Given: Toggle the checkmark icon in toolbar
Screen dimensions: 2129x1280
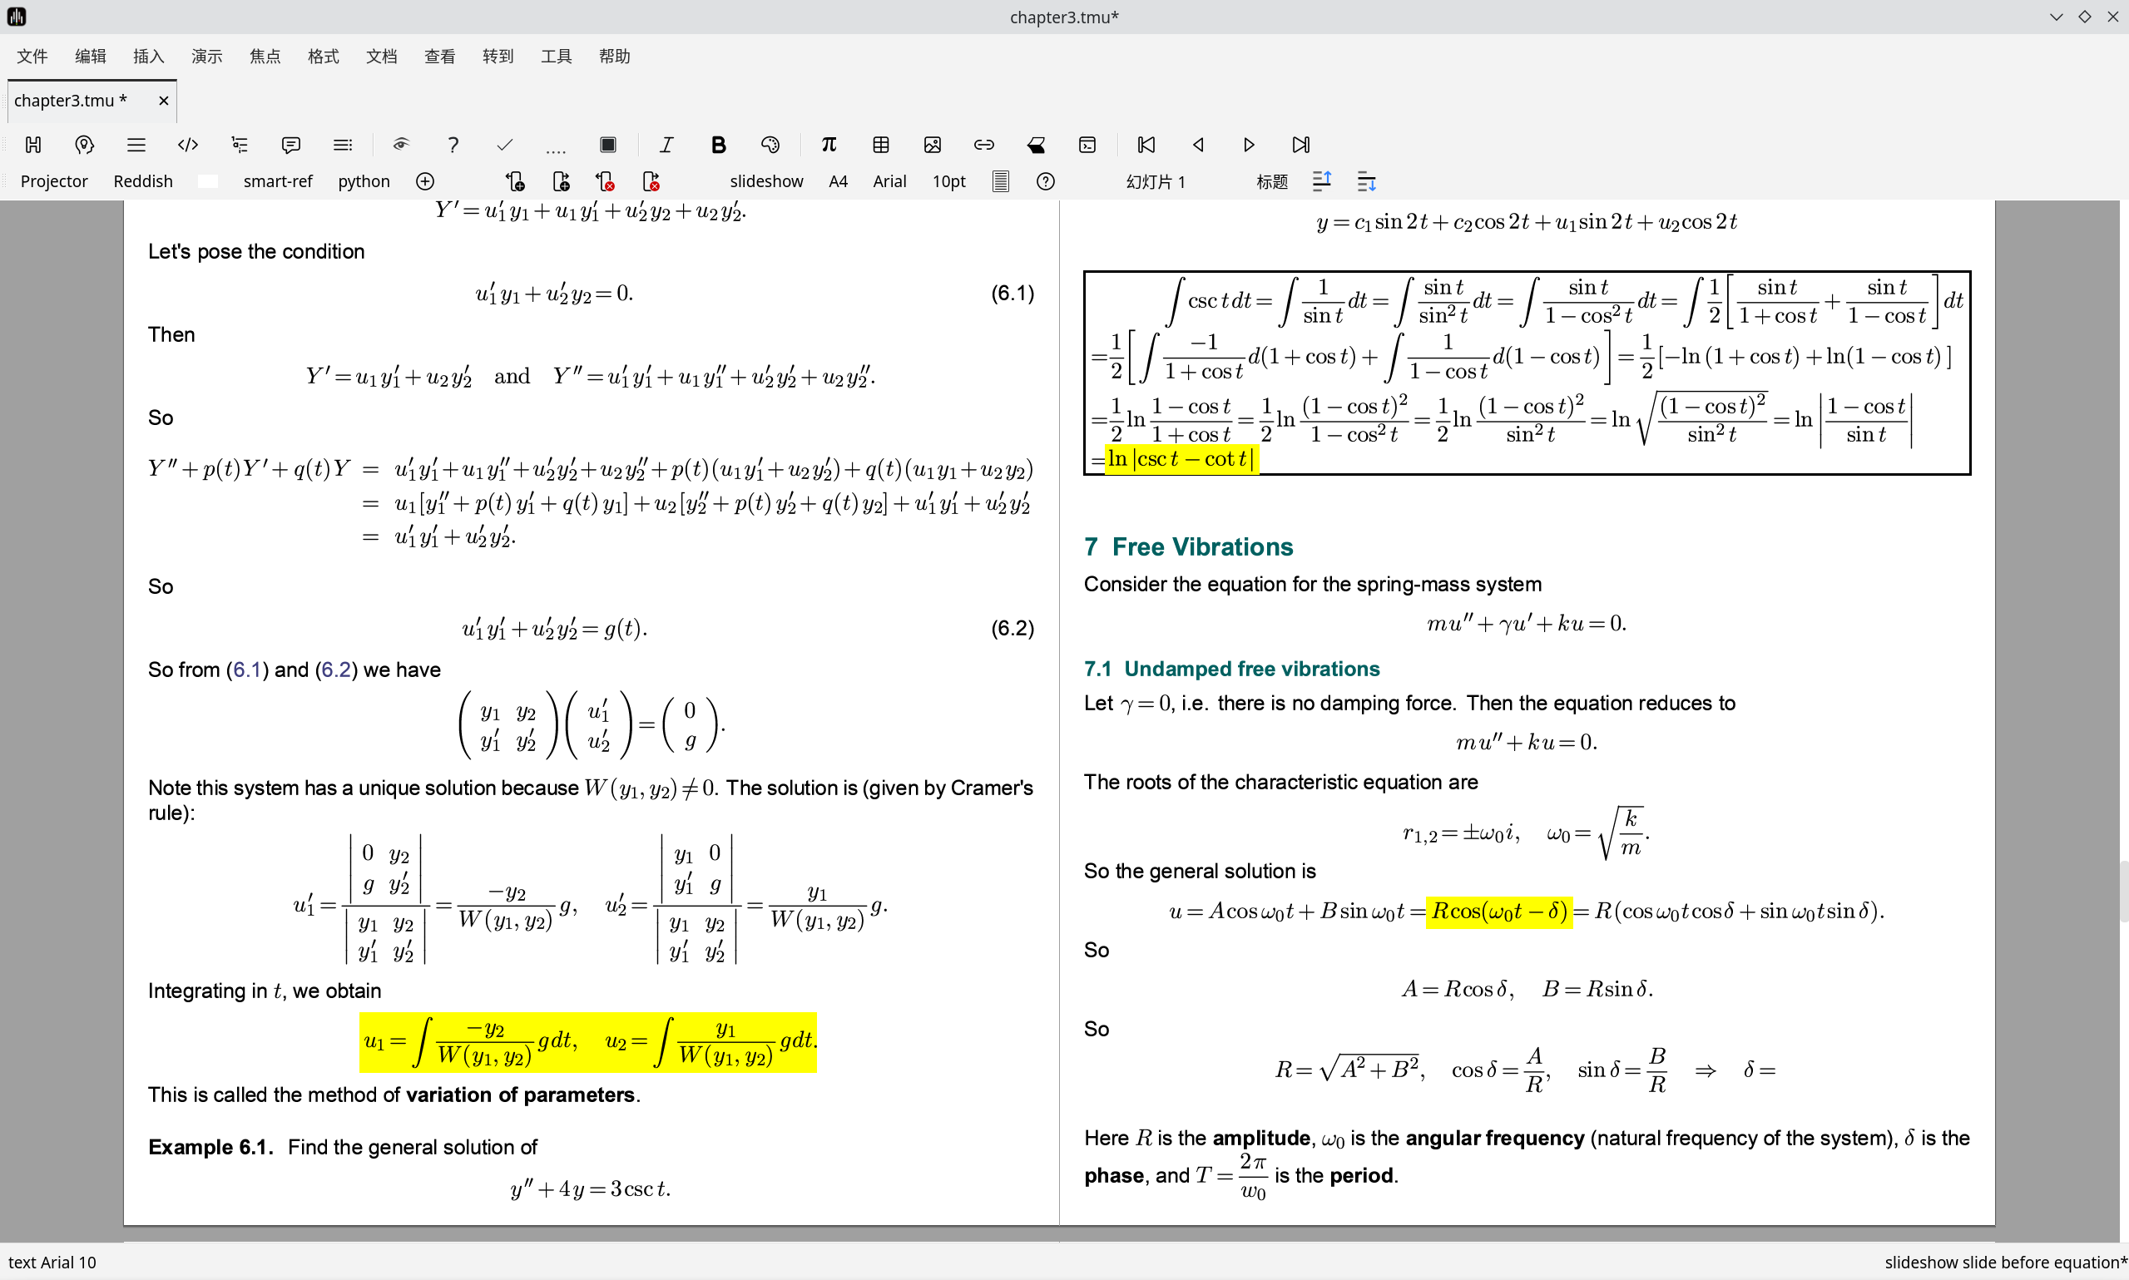Looking at the screenshot, I should (x=505, y=145).
